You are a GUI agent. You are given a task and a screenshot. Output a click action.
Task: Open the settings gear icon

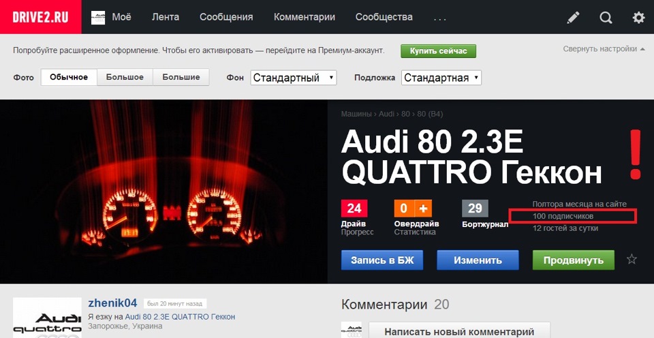click(638, 17)
